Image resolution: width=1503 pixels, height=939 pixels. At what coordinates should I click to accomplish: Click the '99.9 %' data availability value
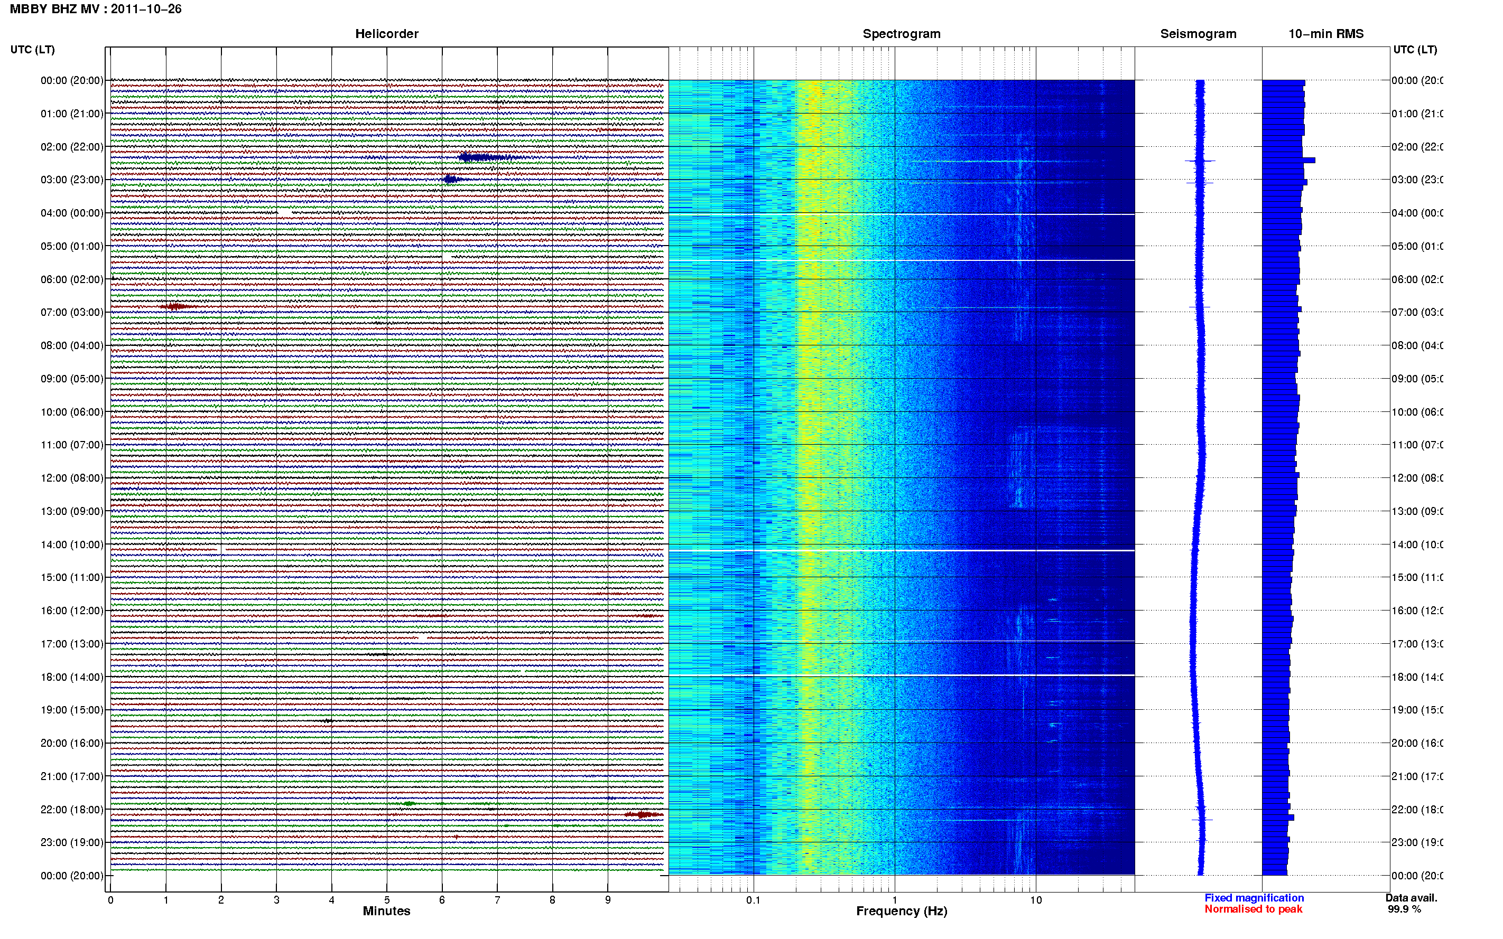(x=1404, y=909)
